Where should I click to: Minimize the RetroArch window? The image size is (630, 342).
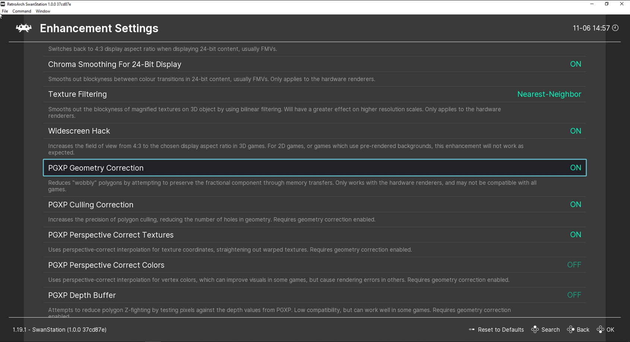(592, 4)
